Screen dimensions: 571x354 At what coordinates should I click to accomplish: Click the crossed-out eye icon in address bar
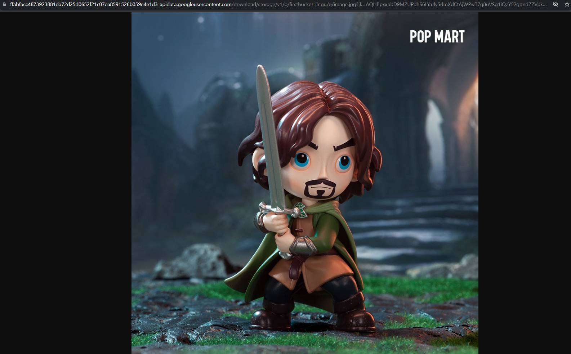pyautogui.click(x=556, y=4)
